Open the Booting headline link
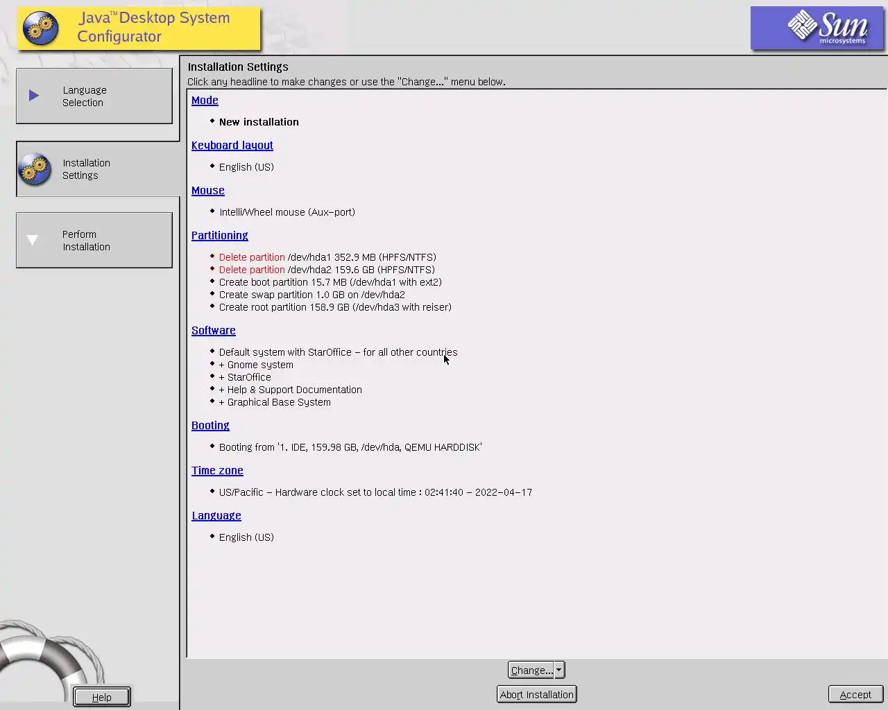Viewport: 888px width, 710px height. pyautogui.click(x=210, y=426)
